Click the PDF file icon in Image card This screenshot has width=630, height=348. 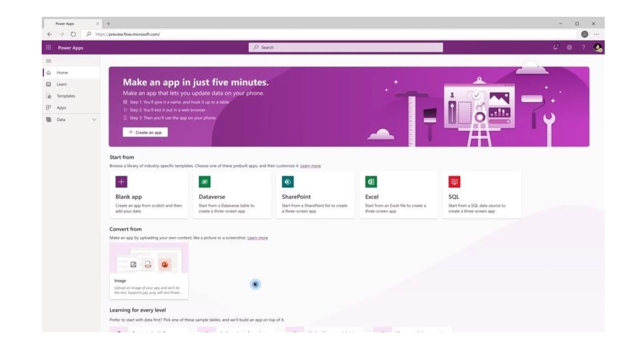pos(148,265)
